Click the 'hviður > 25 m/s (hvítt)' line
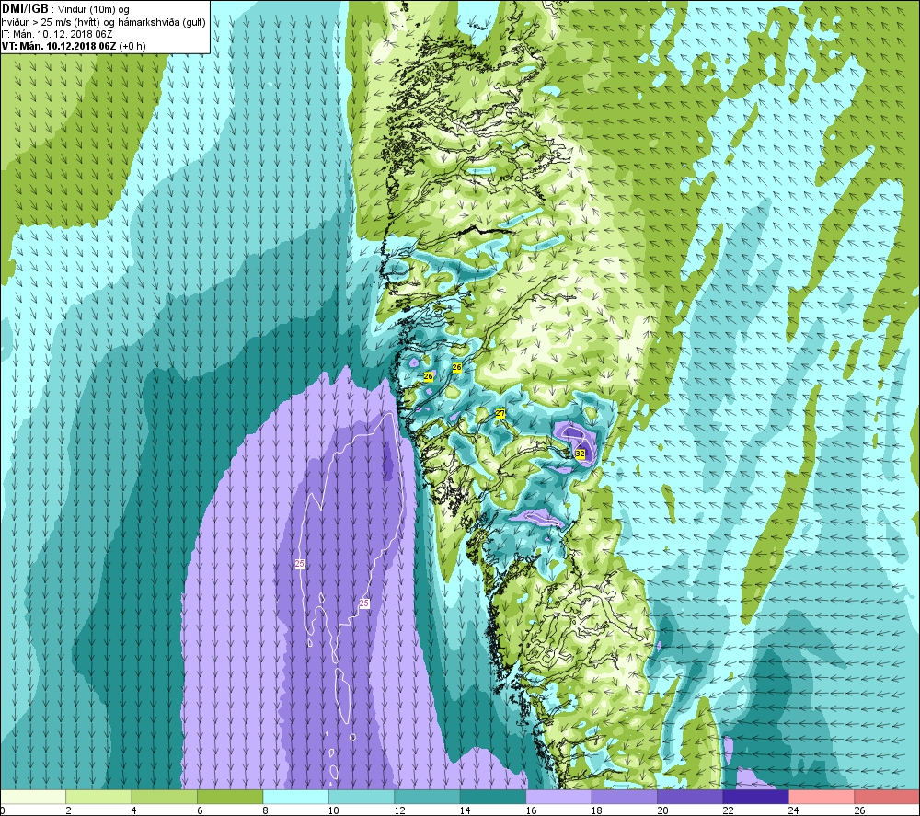Screen dimensions: 920x816 pyautogui.click(x=51, y=22)
